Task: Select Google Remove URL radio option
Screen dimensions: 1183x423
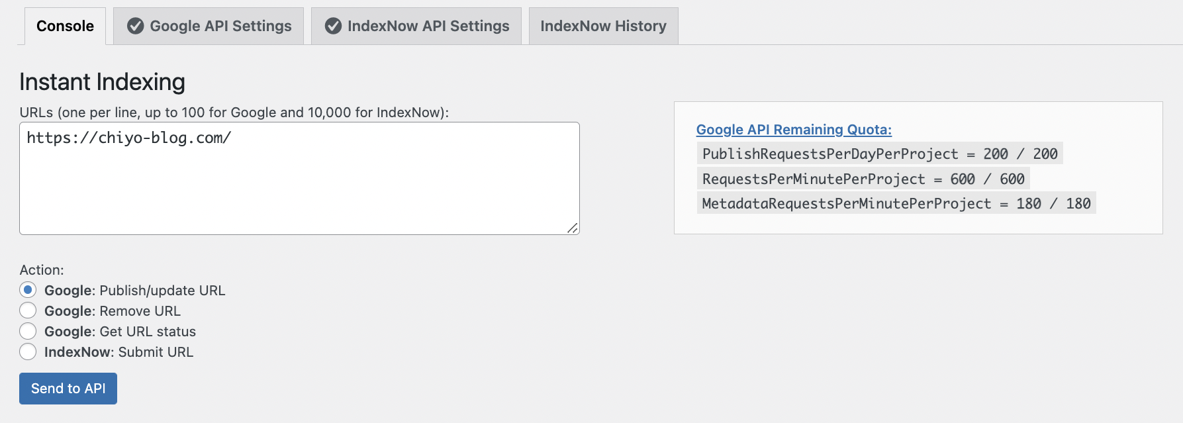Action: click(28, 310)
